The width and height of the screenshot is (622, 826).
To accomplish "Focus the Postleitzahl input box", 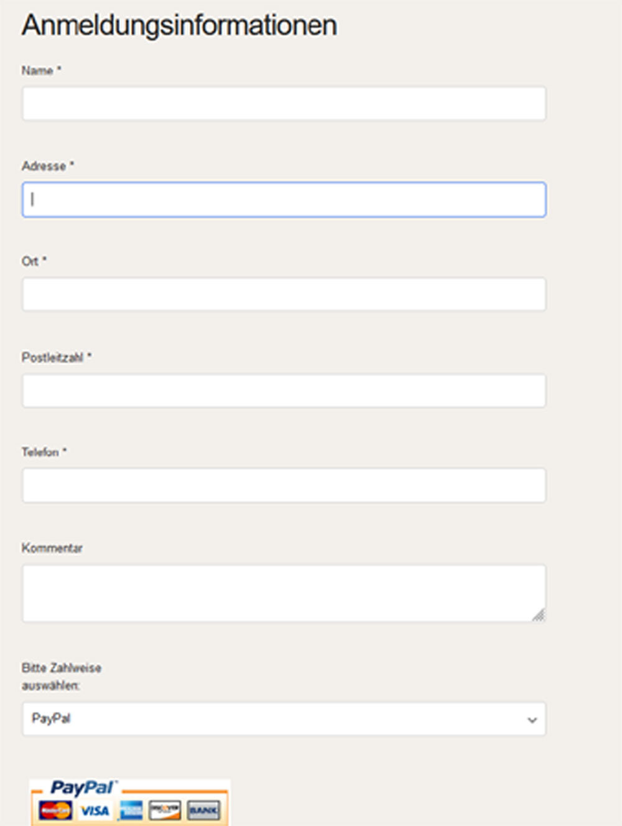I will 284,391.
